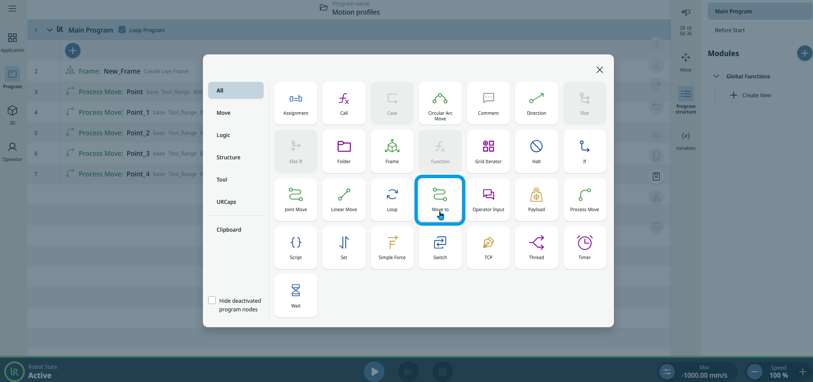Filter nodes by Logic category
This screenshot has width=813, height=382.
223,135
